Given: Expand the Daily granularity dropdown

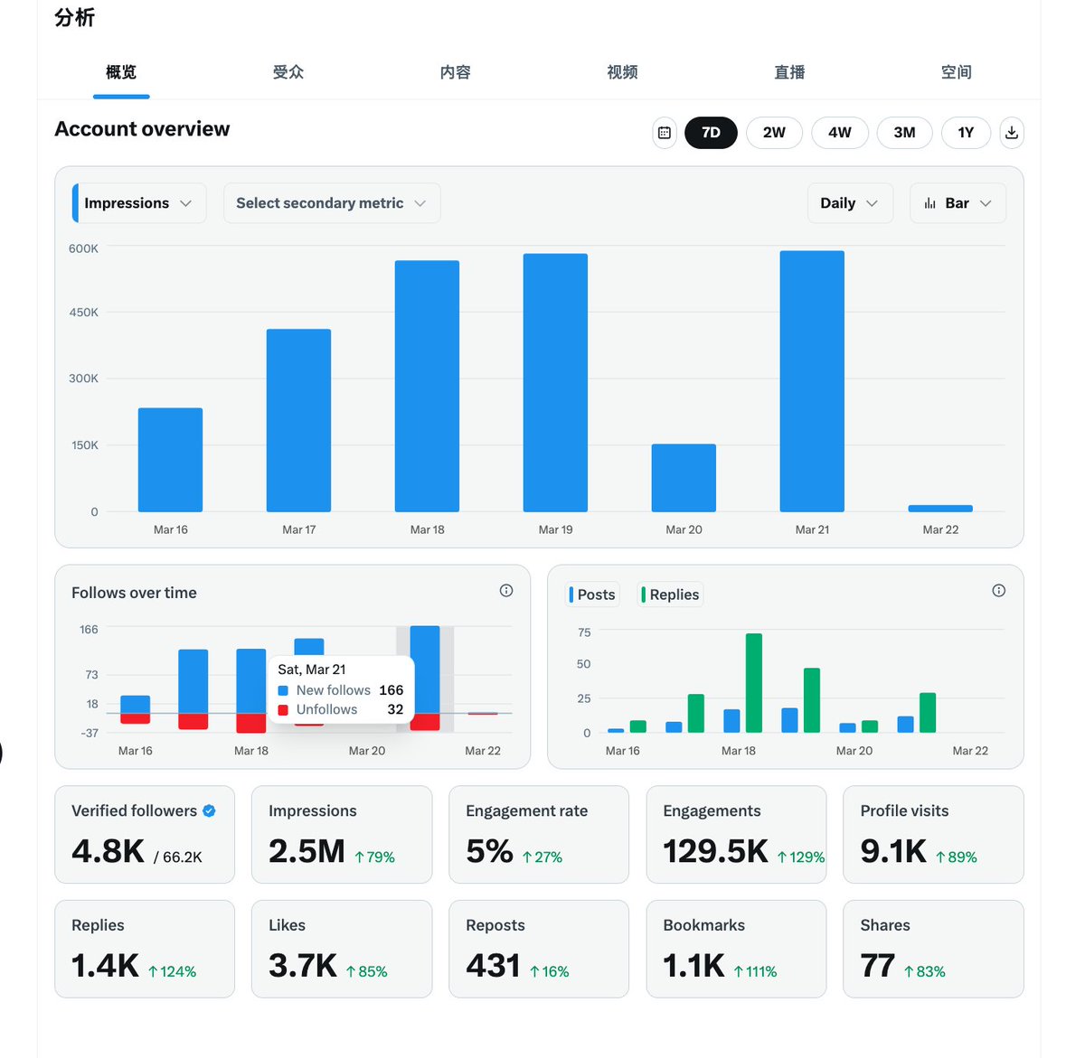Looking at the screenshot, I should [849, 203].
